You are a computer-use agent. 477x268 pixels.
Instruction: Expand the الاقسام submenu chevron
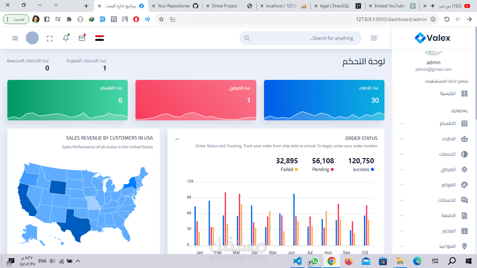[x=402, y=124]
